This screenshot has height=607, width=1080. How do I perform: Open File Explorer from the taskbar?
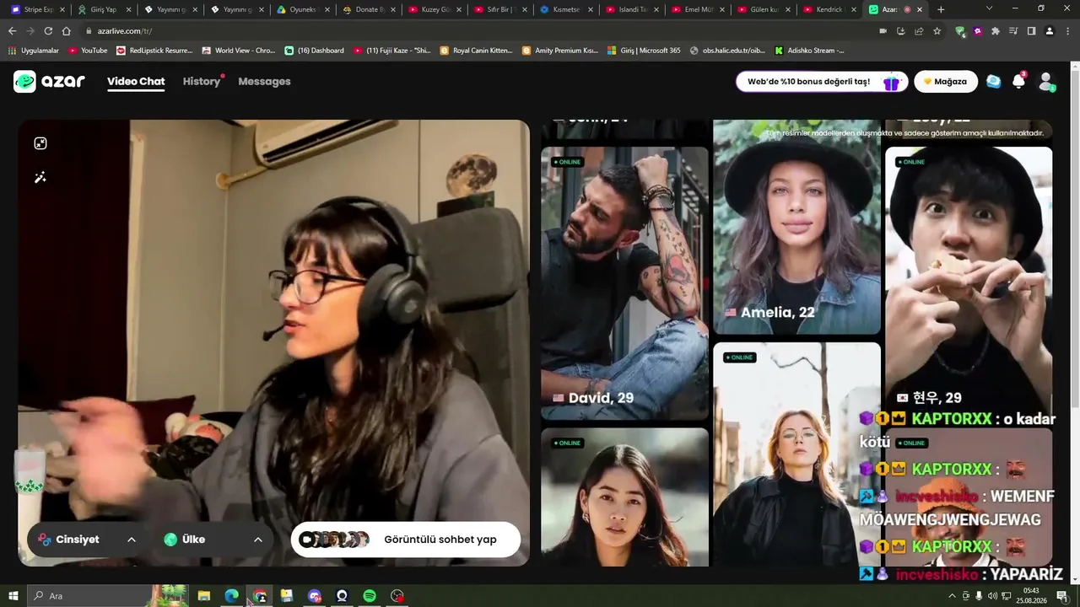click(203, 596)
